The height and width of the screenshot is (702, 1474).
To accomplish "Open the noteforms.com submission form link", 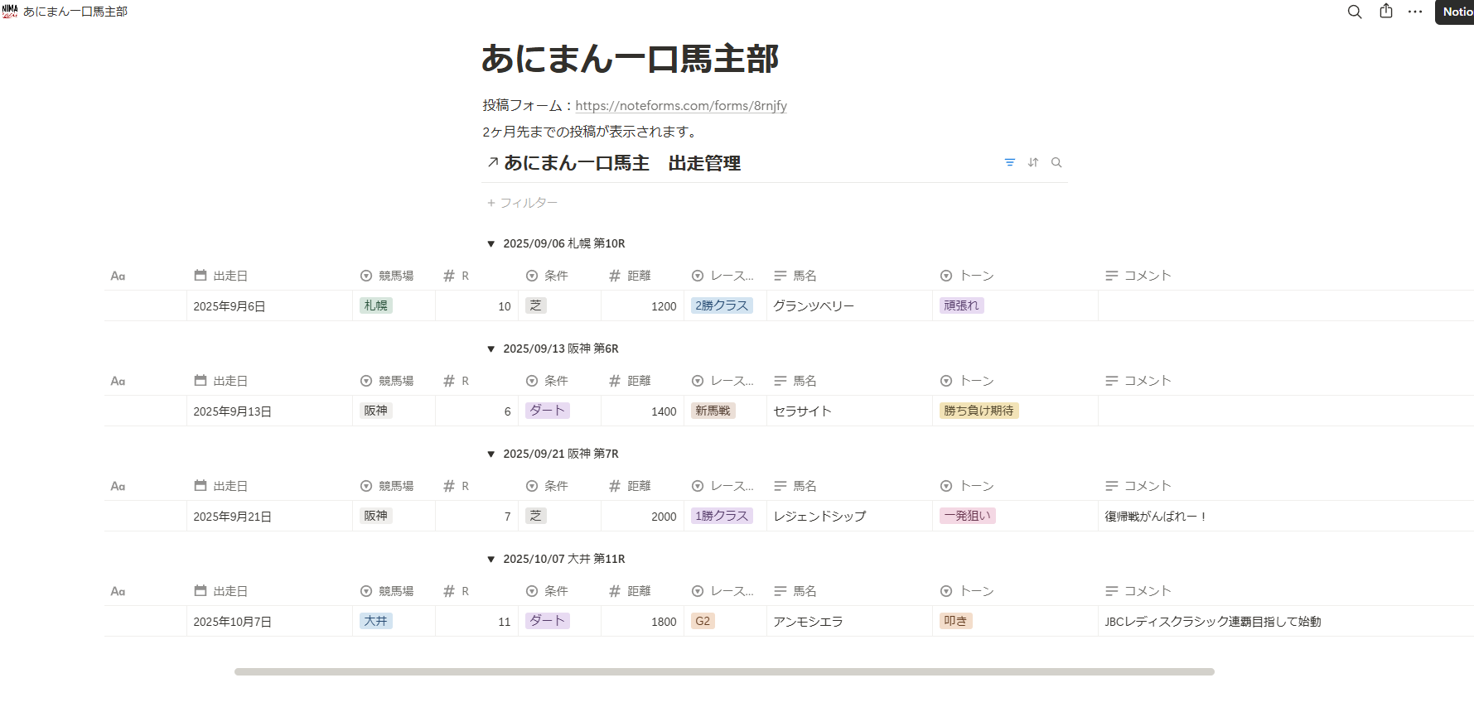I will click(680, 106).
